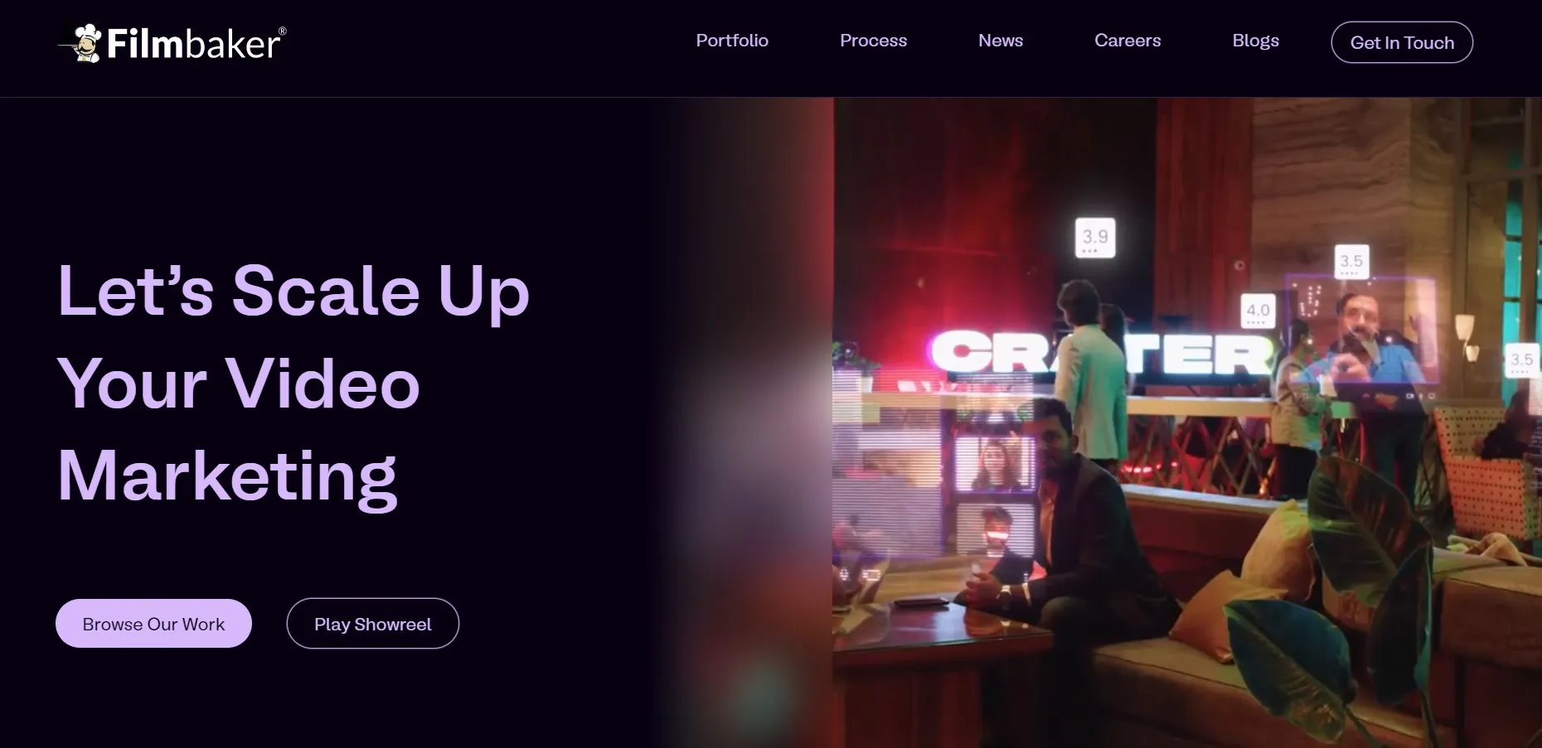Click the top 3.5 rating badge
This screenshot has width=1542, height=748.
click(x=1351, y=261)
